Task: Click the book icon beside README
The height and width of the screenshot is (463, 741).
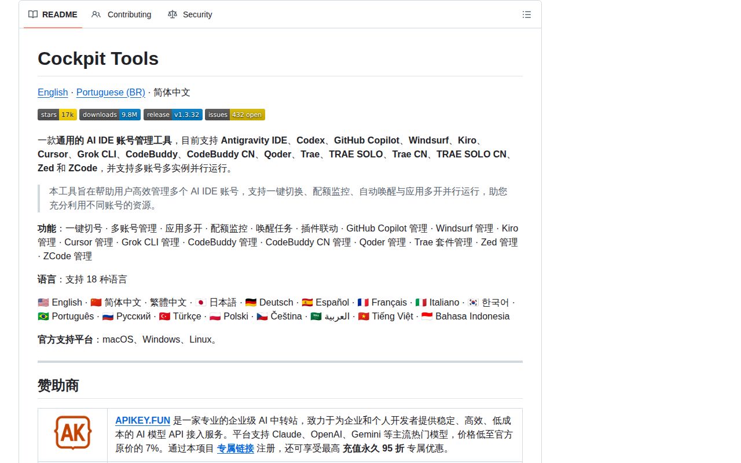Action: (33, 14)
